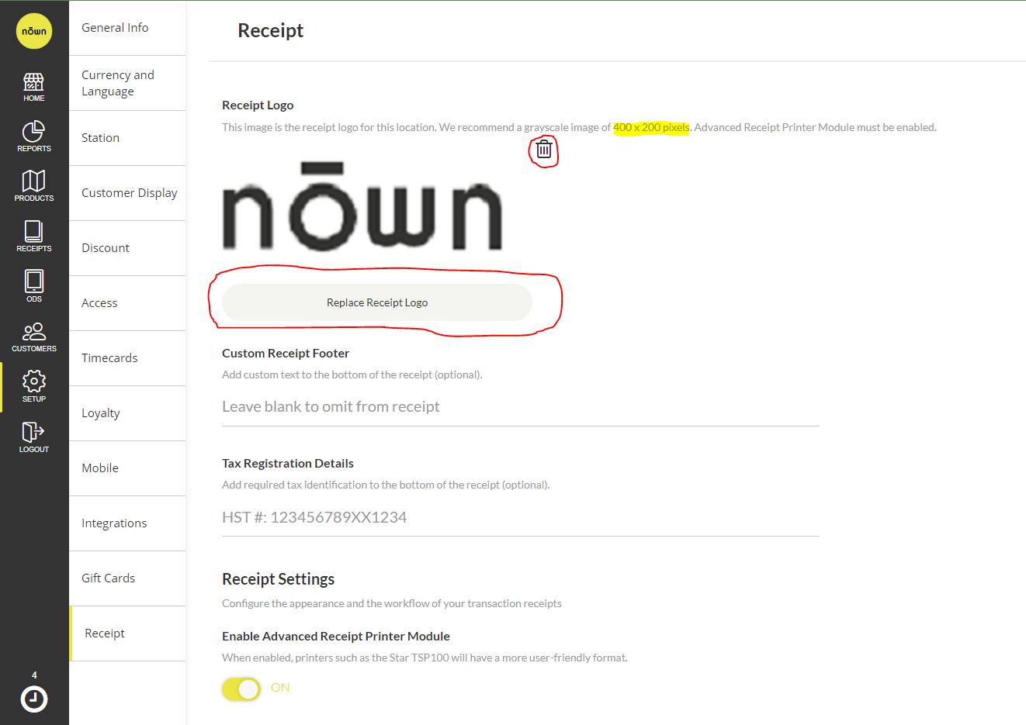
Task: Open the Receipts section in the sidebar
Action: (x=34, y=236)
